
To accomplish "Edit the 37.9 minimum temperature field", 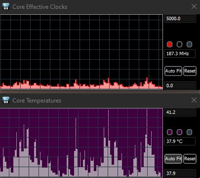I will click(x=180, y=173).
